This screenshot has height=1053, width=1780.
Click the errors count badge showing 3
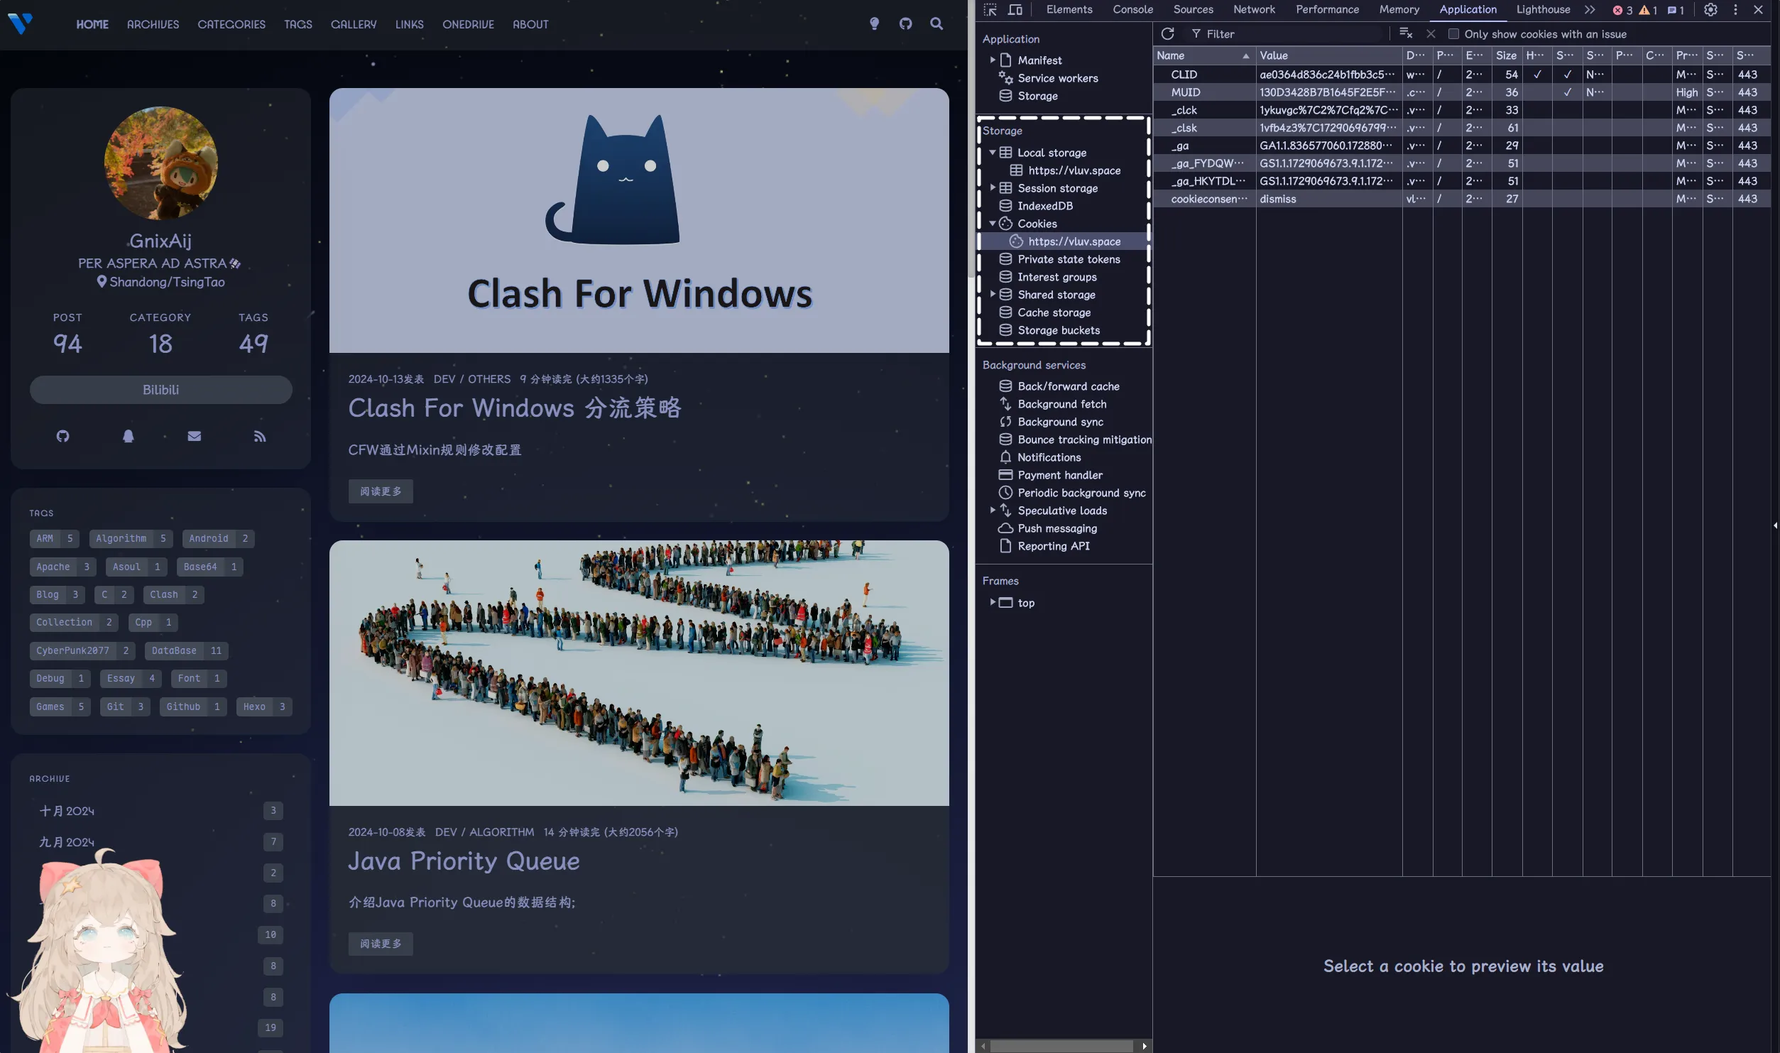coord(1622,10)
